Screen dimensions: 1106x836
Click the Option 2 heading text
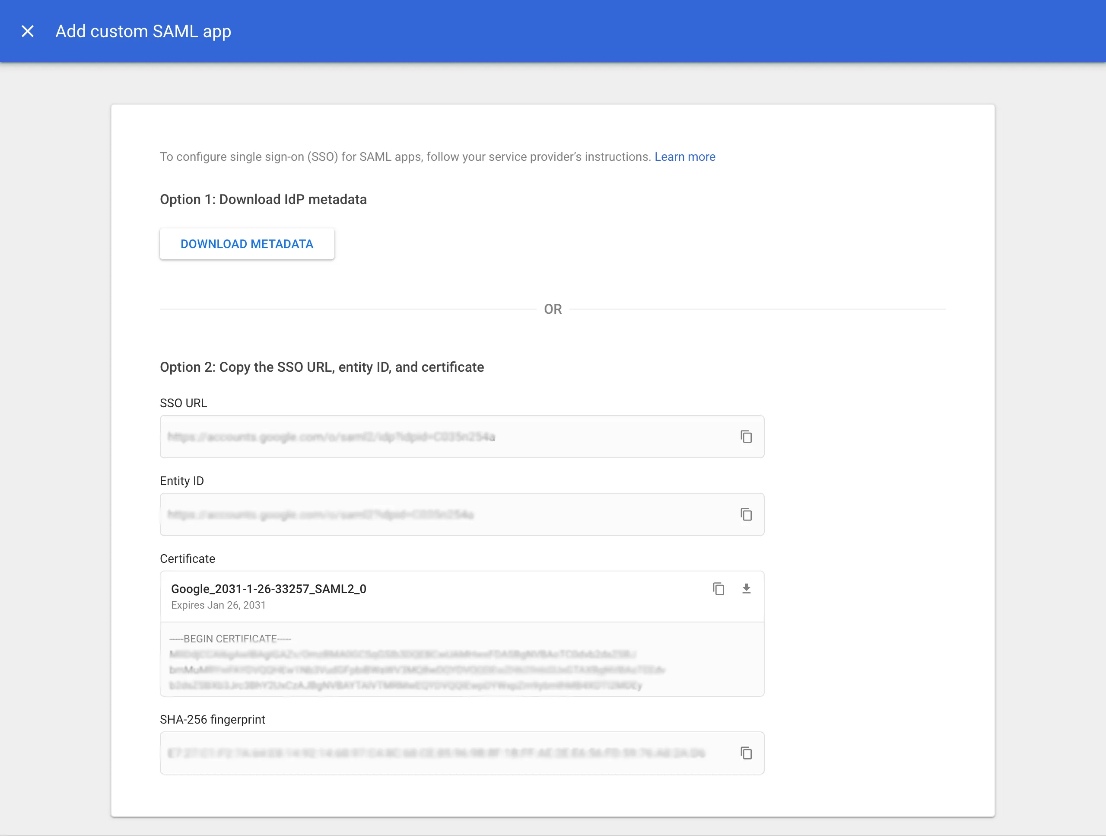tap(321, 367)
